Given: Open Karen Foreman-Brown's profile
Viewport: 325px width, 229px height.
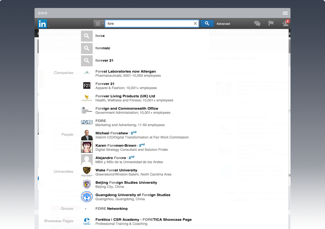Looking at the screenshot, I should pyautogui.click(x=116, y=145).
